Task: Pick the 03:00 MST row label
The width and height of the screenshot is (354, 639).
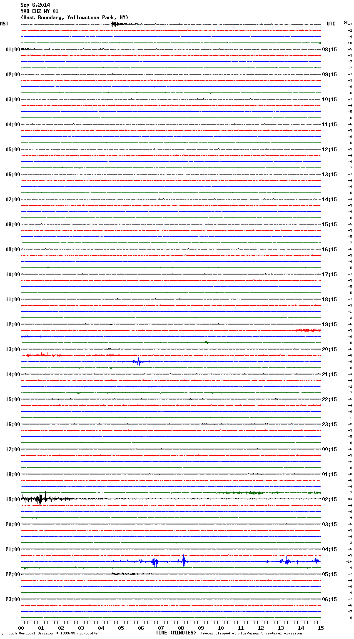Action: coord(13,100)
